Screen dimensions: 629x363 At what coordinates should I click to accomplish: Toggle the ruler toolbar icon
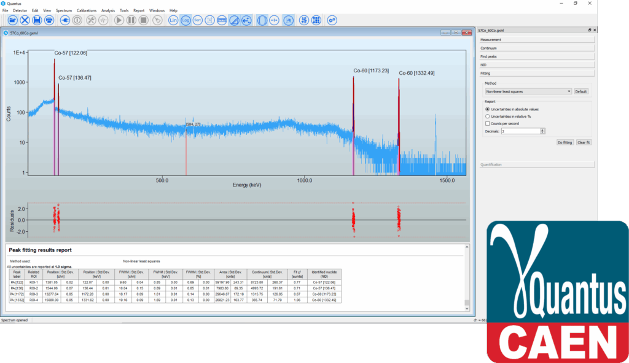click(222, 20)
